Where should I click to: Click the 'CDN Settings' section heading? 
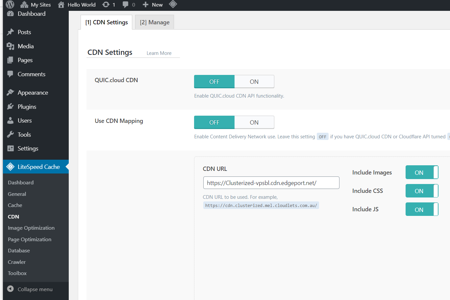110,53
